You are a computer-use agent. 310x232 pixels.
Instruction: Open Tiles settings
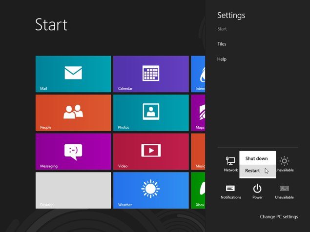coord(222,44)
